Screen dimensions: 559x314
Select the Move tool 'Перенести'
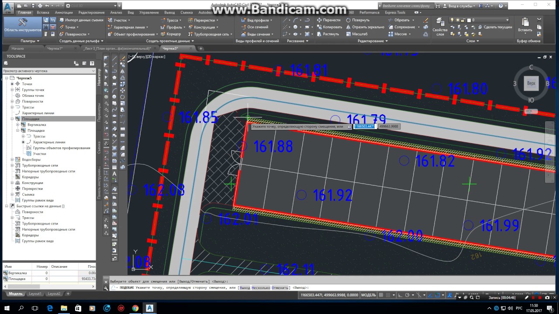[329, 20]
